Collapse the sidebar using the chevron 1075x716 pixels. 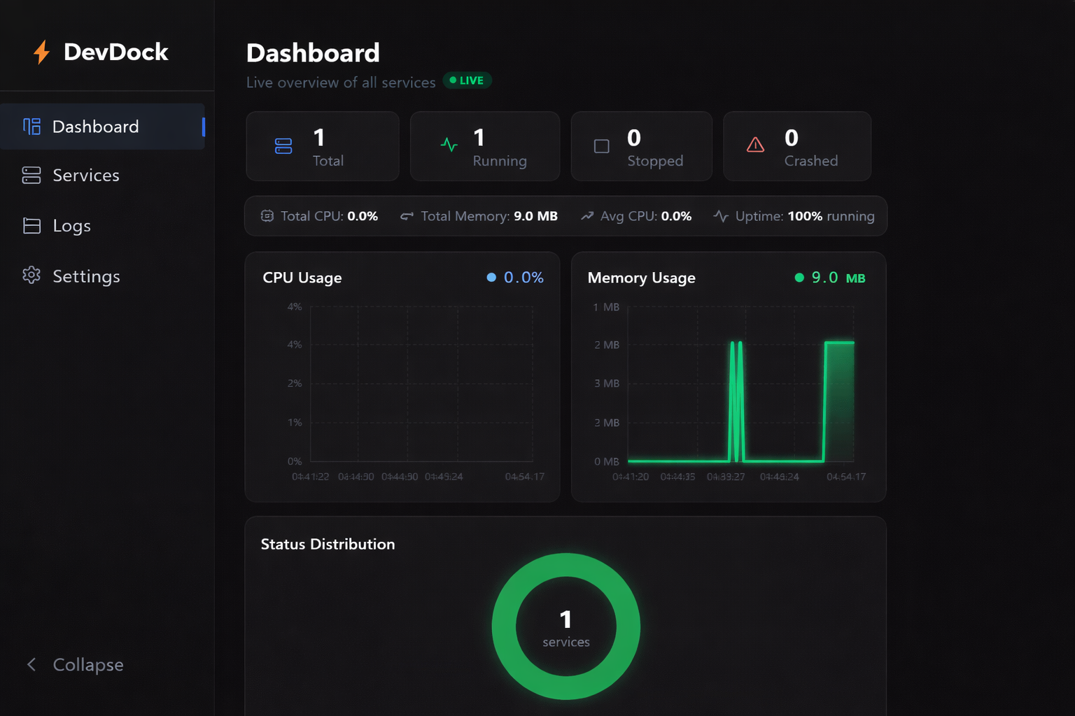(31, 664)
